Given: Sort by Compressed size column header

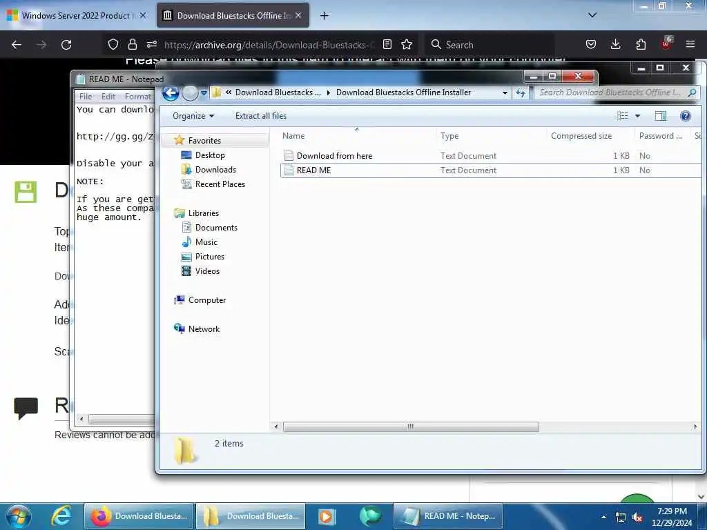Looking at the screenshot, I should (x=581, y=136).
